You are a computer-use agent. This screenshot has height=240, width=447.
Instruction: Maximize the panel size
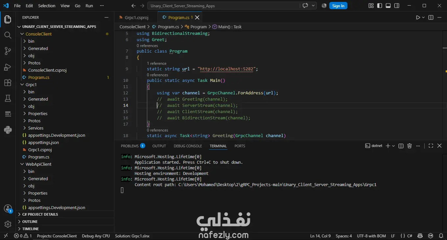[431, 146]
